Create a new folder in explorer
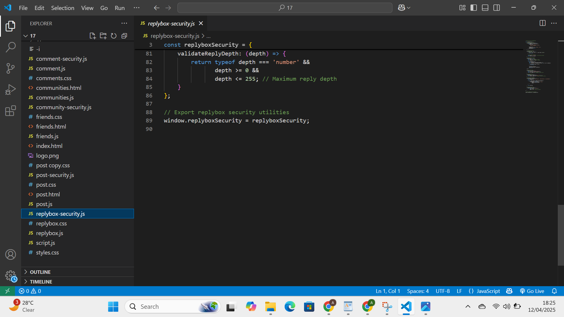Viewport: 564px width, 317px height. pos(103,36)
